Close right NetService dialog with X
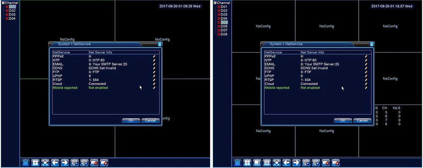 tap(372, 44)
